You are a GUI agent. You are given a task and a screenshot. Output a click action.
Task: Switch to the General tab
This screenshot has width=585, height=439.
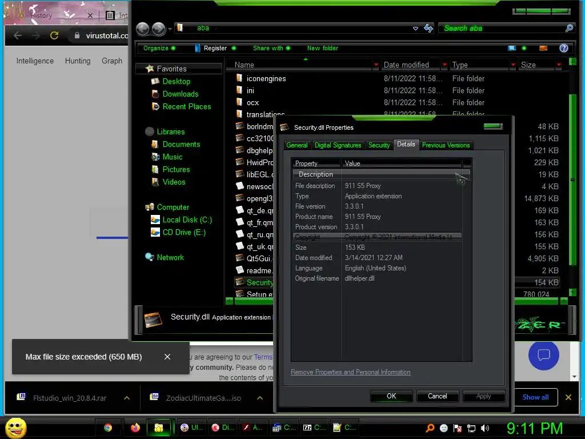(x=297, y=145)
